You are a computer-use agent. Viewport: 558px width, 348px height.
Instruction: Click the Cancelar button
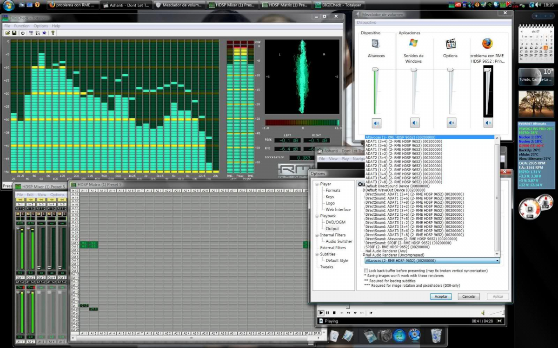tap(468, 296)
